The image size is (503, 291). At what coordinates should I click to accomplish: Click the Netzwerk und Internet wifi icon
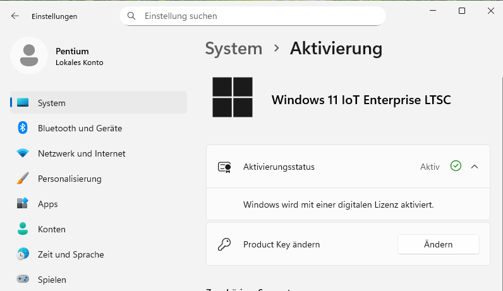23,153
